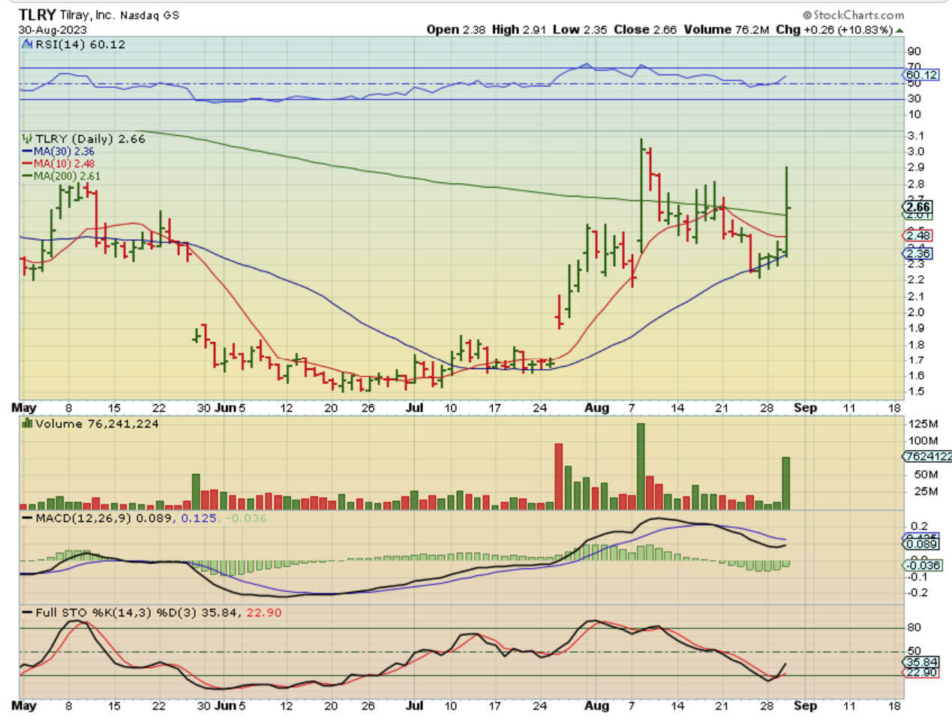The image size is (952, 720).
Task: Click the Aug label on the price chart date axis
Action: 596,408
